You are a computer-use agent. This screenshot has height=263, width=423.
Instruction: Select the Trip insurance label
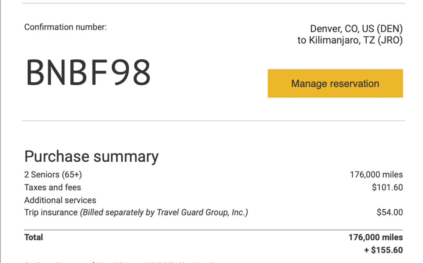tap(51, 213)
